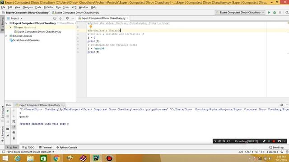This screenshot has height=162, width=289.
Task: Change CRLF line separator in status bar
Action: pos(249,152)
